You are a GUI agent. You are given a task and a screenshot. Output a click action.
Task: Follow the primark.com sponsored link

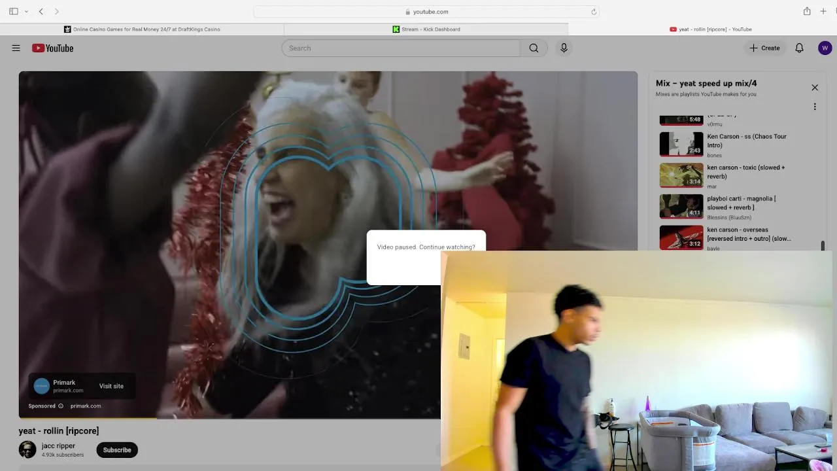[86, 406]
